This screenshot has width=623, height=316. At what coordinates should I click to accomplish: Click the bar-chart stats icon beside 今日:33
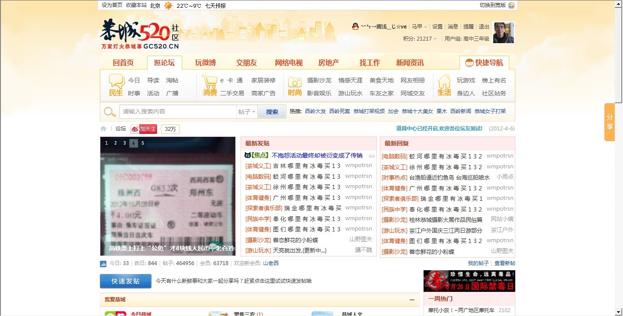pyautogui.click(x=103, y=263)
